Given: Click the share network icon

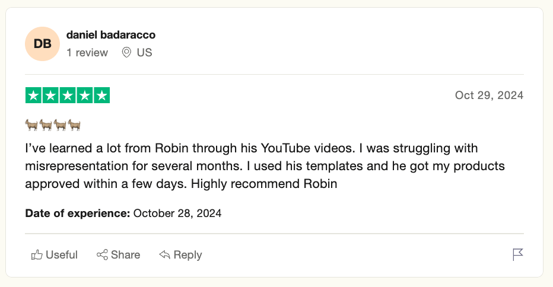Looking at the screenshot, I should pos(102,255).
